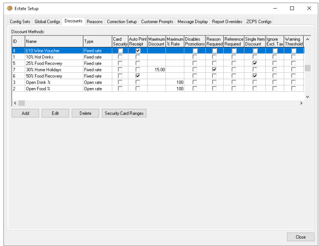This screenshot has height=246, width=319.
Task: Select the ZCPS Configs tab
Action: tap(259, 22)
